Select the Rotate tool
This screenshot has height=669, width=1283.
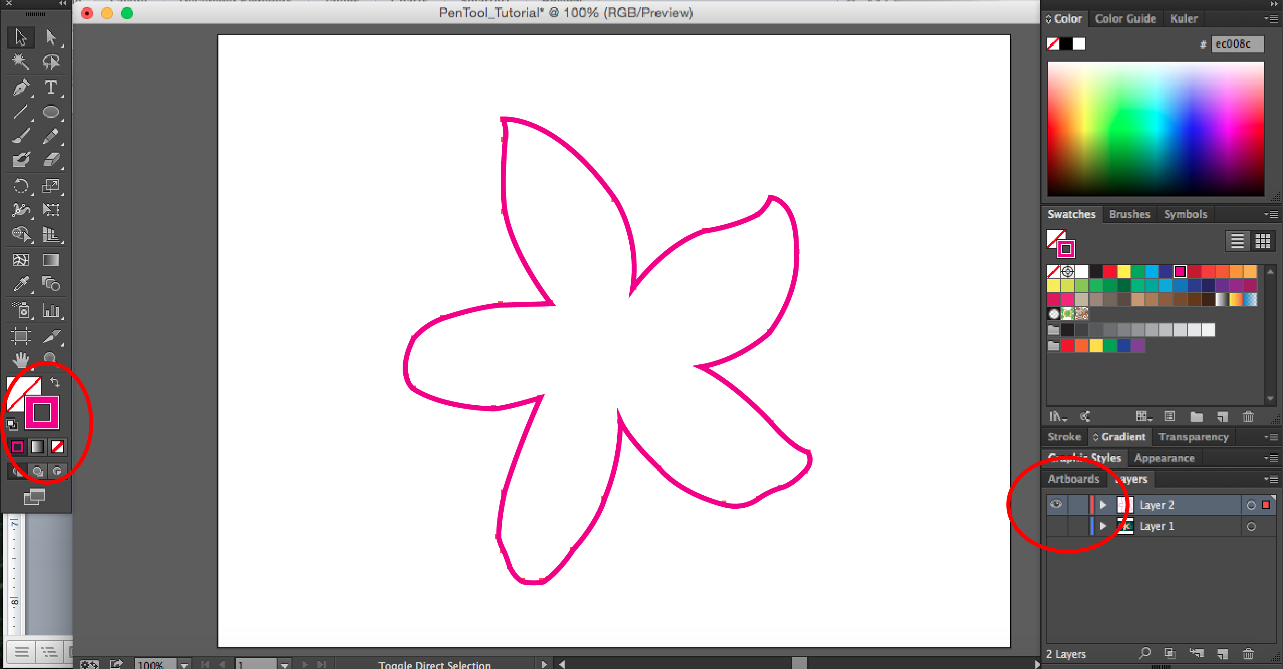click(21, 186)
